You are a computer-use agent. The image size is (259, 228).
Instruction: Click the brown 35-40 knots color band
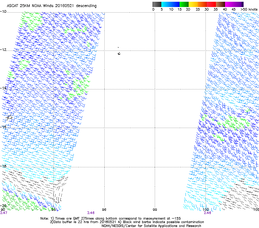tap(220, 4)
